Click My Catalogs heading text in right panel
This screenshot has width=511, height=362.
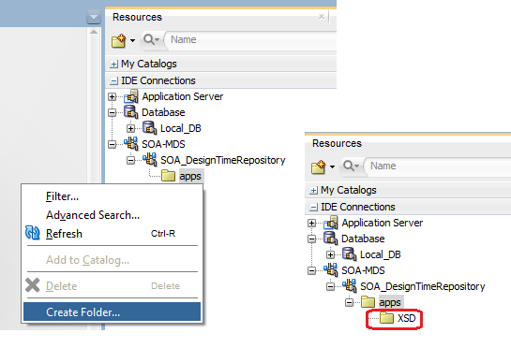349,190
